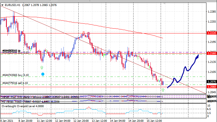This screenshot has width=217, height=122.
Task: Click the black 1.2076 current price tag
Action: tap(212, 82)
